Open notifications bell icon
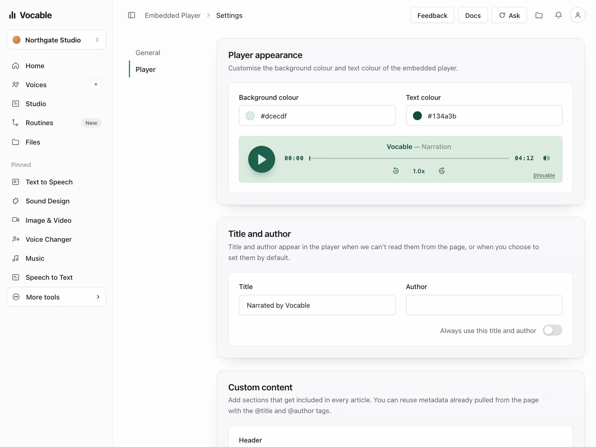This screenshot has width=596, height=447. [x=558, y=15]
